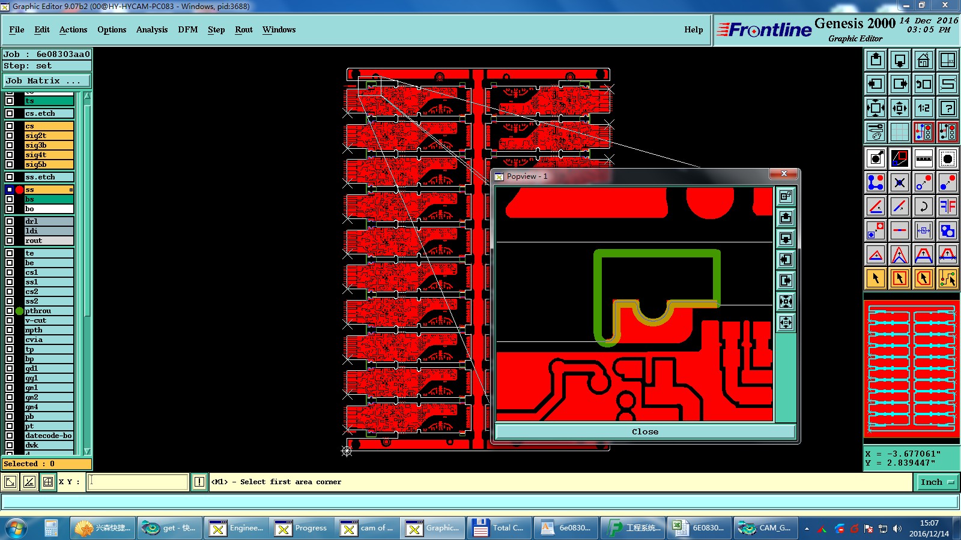Open the DFM menu

[x=188, y=29]
